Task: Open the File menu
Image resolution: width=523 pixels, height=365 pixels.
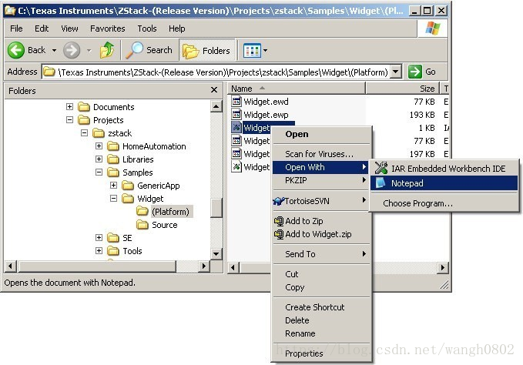Action: pos(16,28)
